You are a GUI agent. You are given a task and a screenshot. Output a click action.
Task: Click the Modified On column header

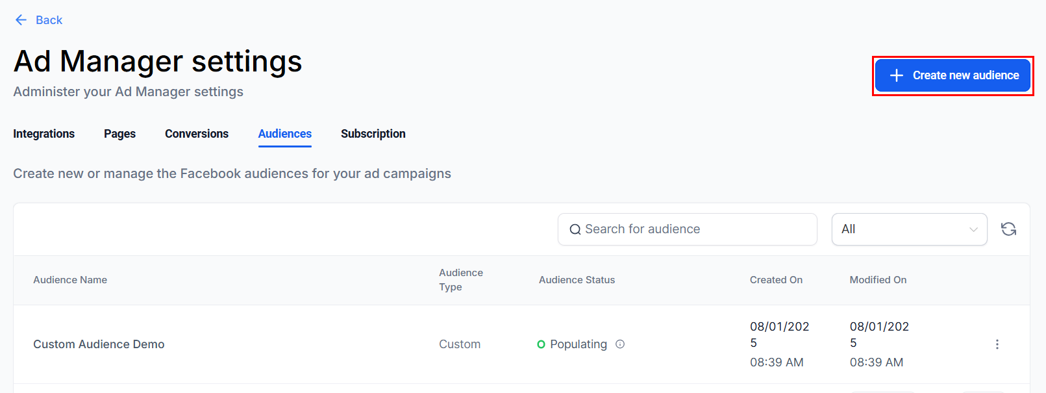(878, 280)
